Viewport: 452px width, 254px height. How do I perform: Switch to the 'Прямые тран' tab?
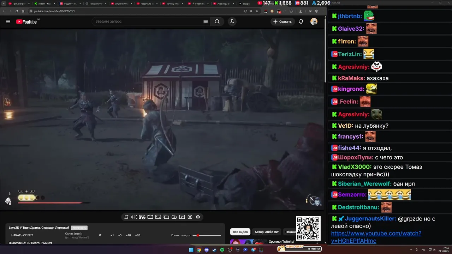tap(18, 3)
